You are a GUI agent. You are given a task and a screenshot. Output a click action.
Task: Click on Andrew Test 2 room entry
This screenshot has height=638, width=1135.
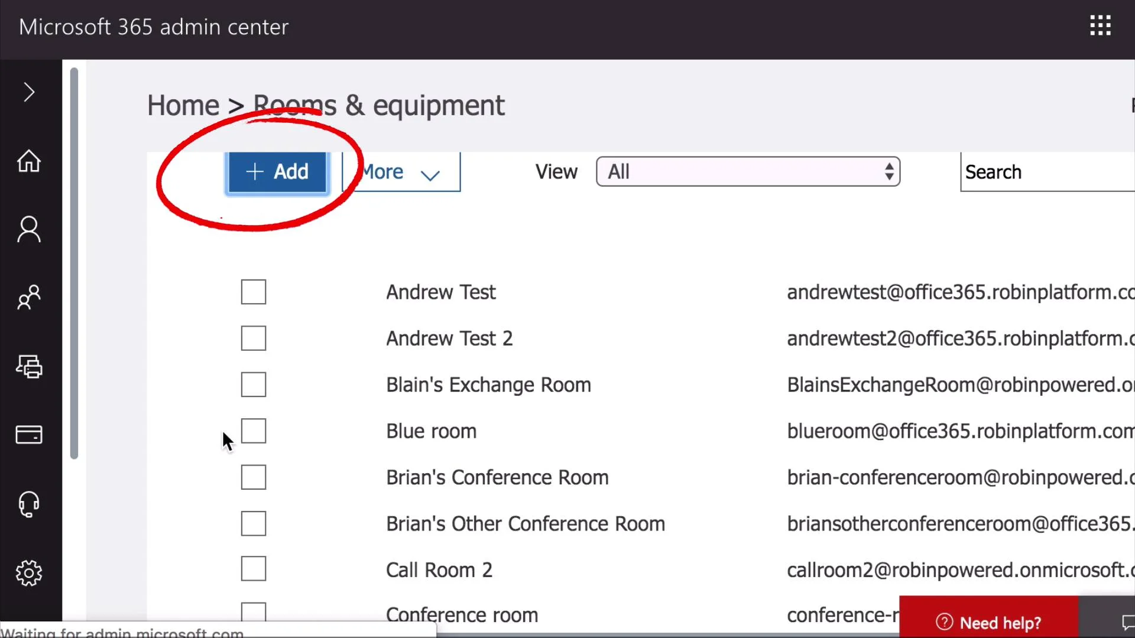[x=449, y=338]
